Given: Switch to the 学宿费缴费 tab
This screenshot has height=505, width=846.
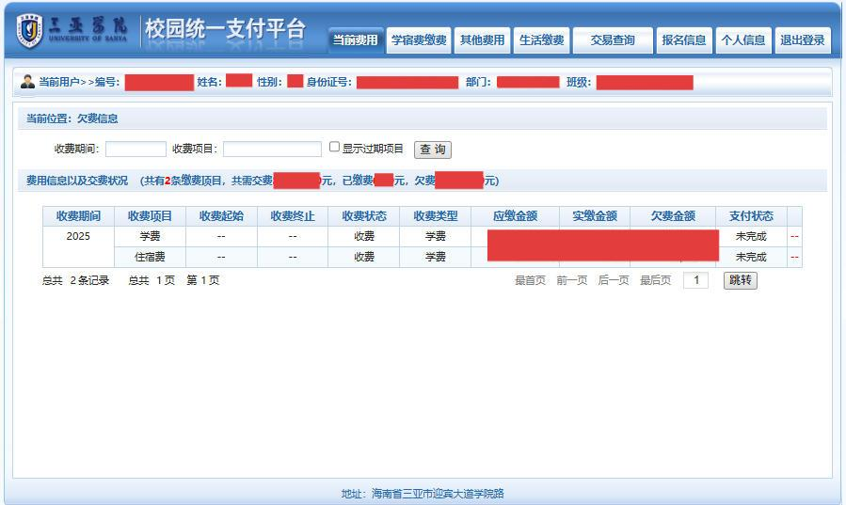Looking at the screenshot, I should tap(420, 40).
